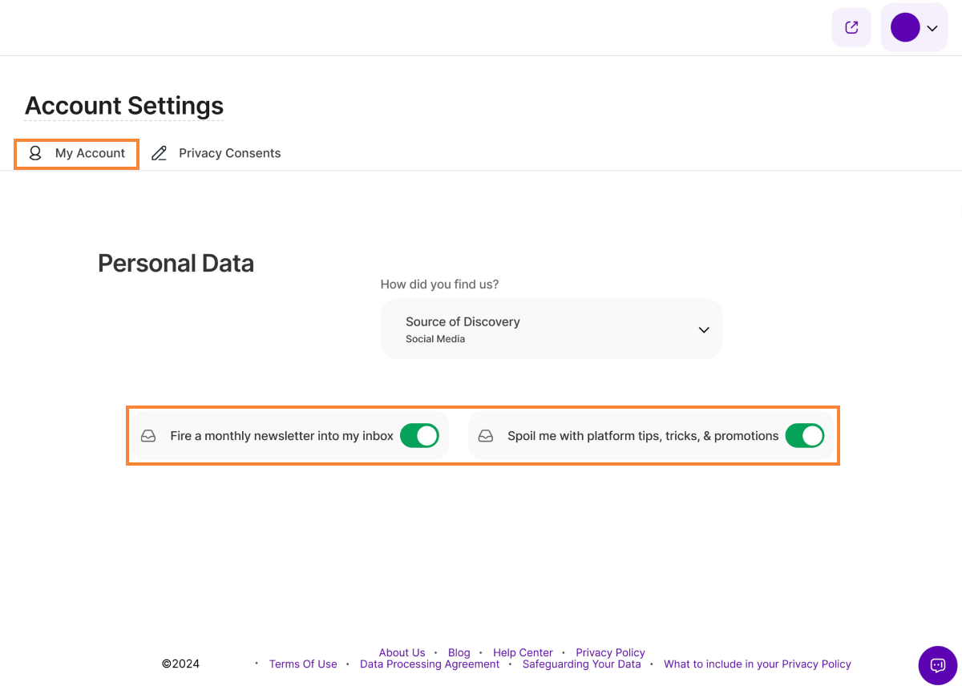Disable the monthly newsletter toggle
962x694 pixels.
[419, 436]
